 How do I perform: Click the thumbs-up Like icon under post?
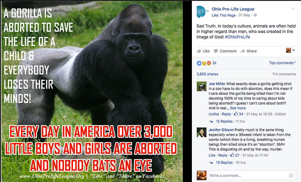pyautogui.click(x=199, y=51)
